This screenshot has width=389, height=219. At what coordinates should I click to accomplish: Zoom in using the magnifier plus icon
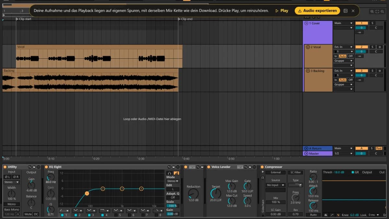(x=372, y=11)
